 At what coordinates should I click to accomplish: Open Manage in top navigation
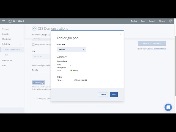click(162, 21)
